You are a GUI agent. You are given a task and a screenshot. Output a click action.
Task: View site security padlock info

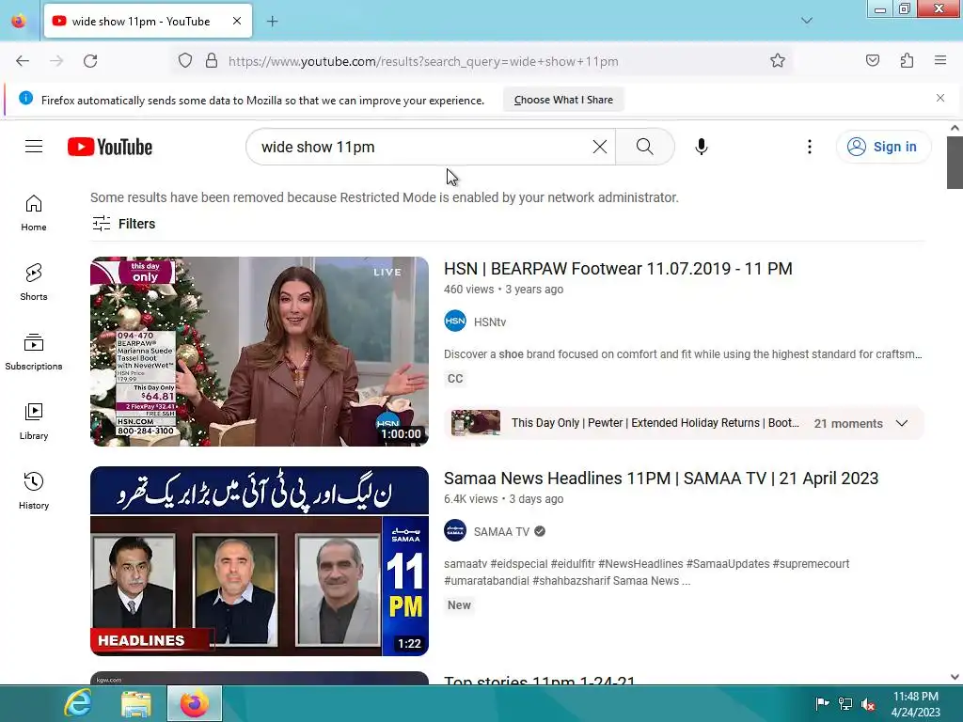click(x=212, y=61)
